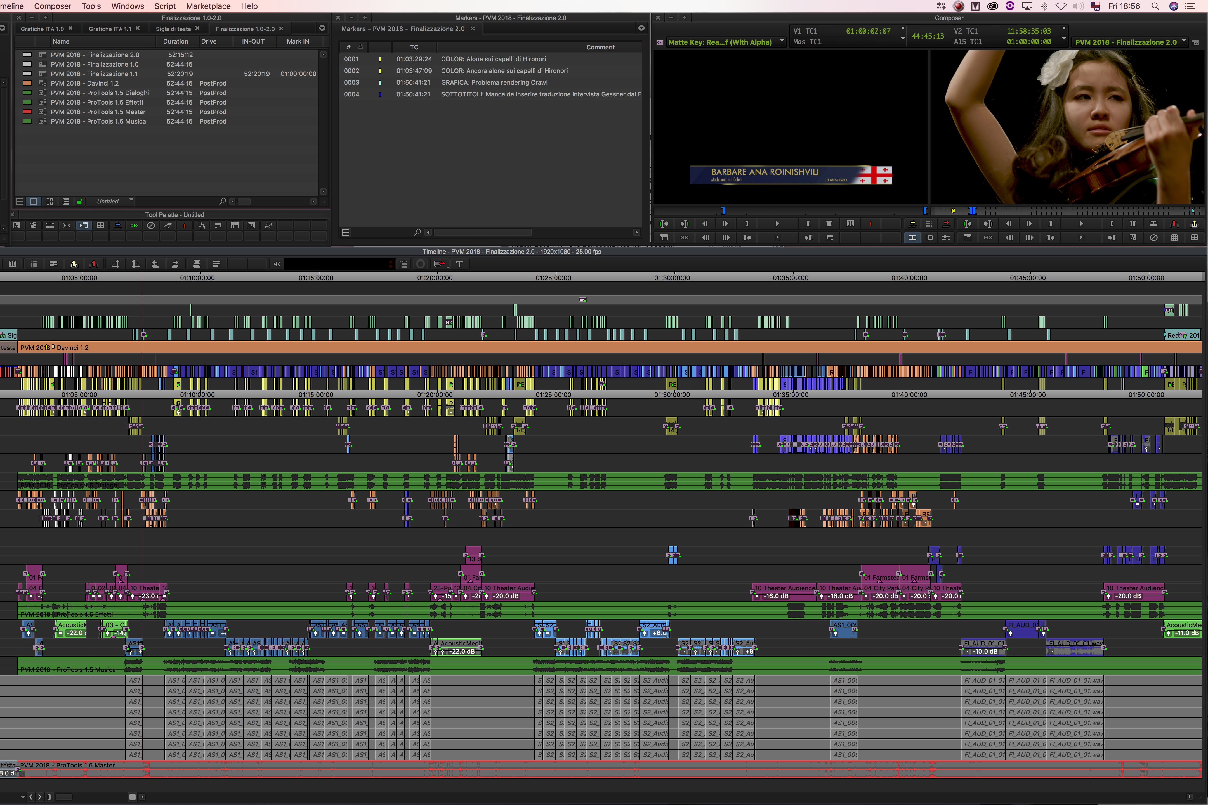Open the Marketplace menu
This screenshot has height=805, width=1208.
[208, 6]
